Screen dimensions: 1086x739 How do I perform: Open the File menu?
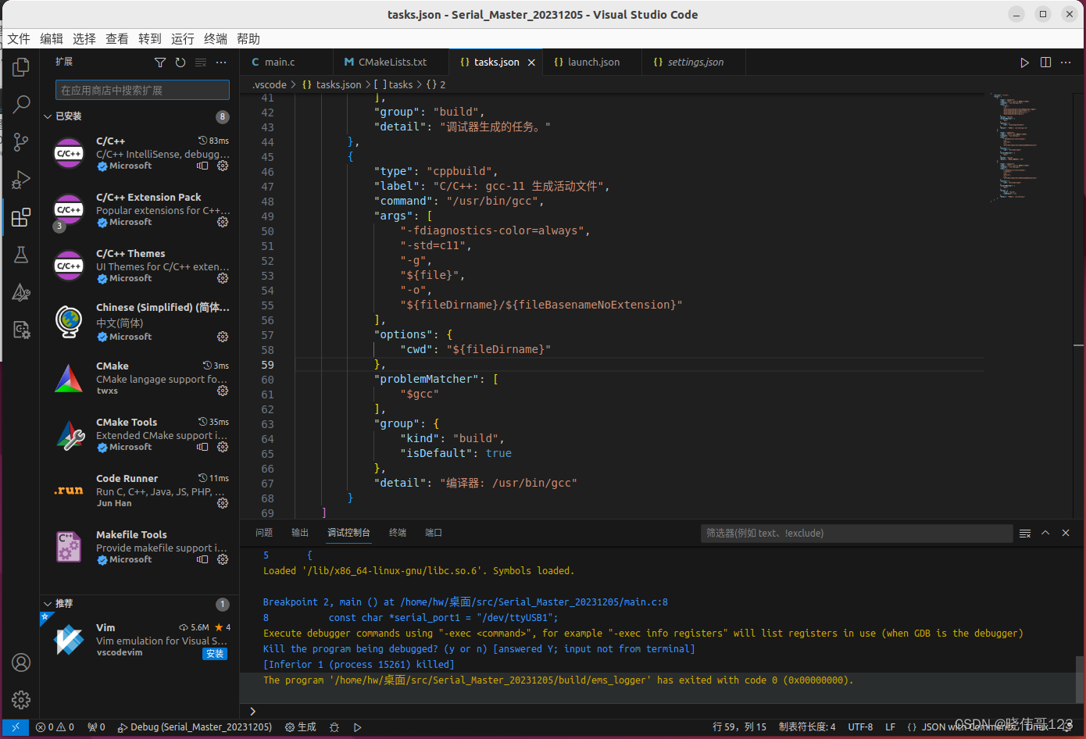click(x=19, y=39)
